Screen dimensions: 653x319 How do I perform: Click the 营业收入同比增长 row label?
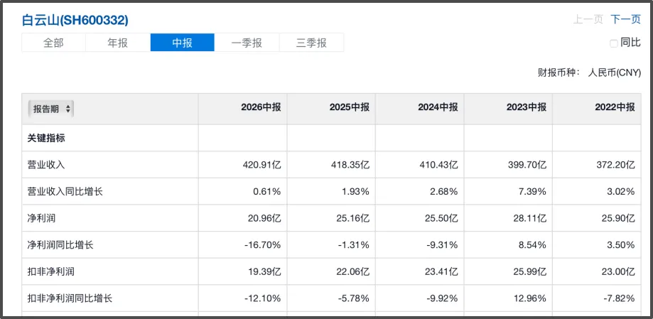(65, 192)
